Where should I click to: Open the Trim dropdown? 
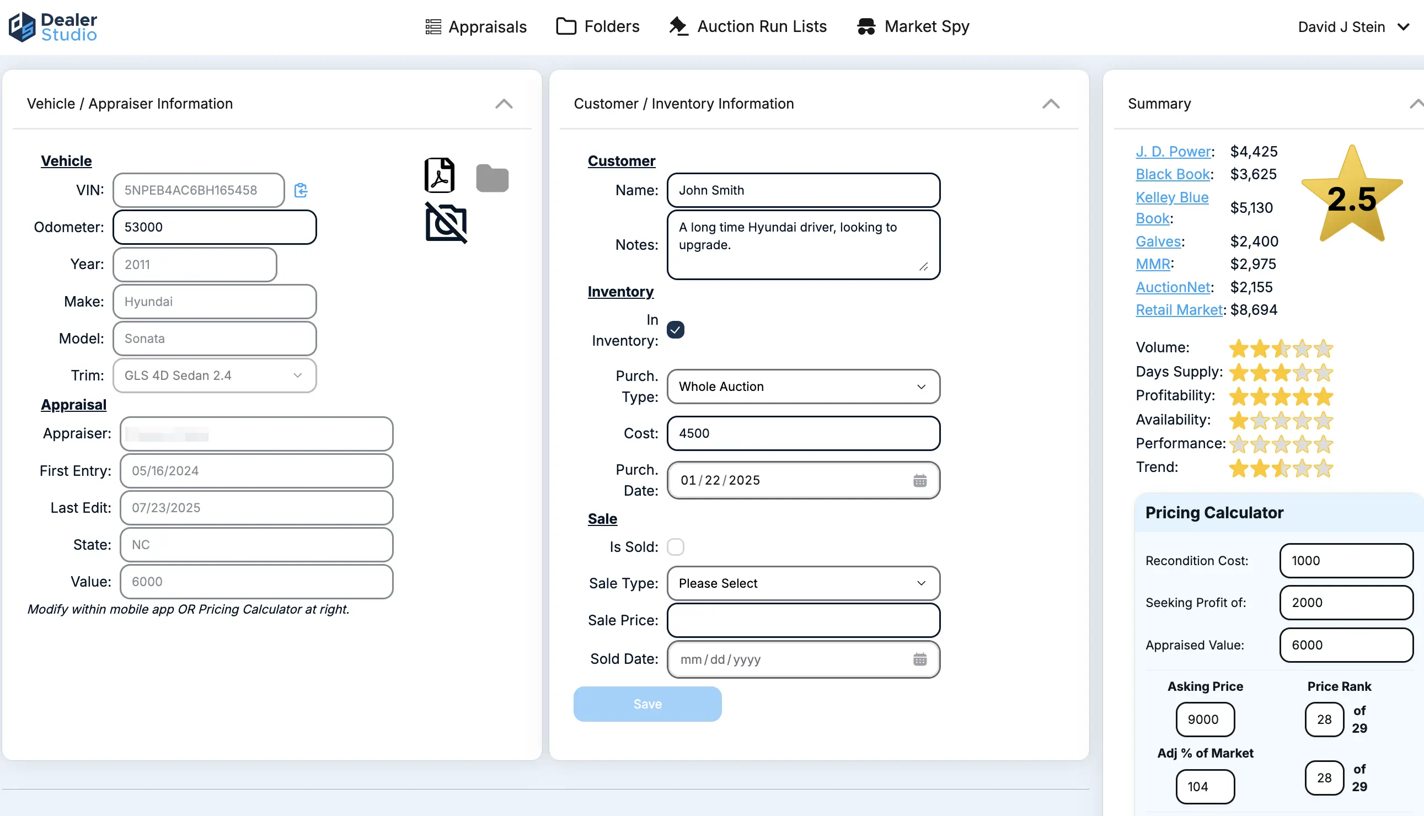tap(215, 375)
